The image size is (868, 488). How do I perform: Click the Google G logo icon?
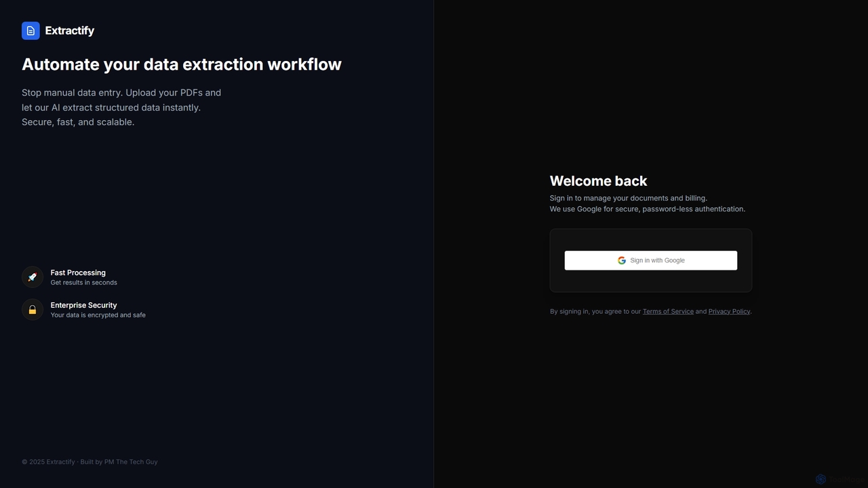(622, 260)
